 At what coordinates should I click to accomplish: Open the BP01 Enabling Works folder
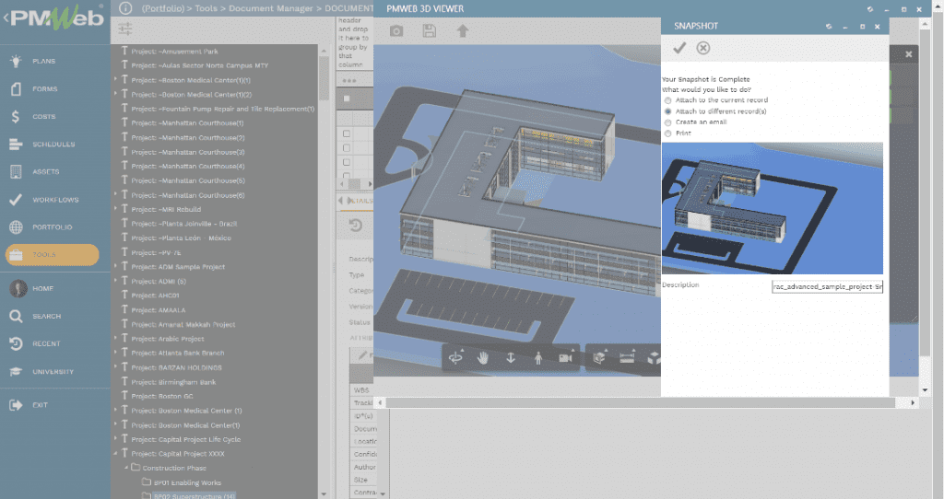coord(187,482)
